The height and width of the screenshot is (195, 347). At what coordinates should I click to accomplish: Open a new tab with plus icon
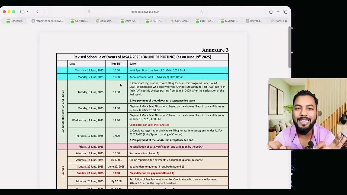278,12
